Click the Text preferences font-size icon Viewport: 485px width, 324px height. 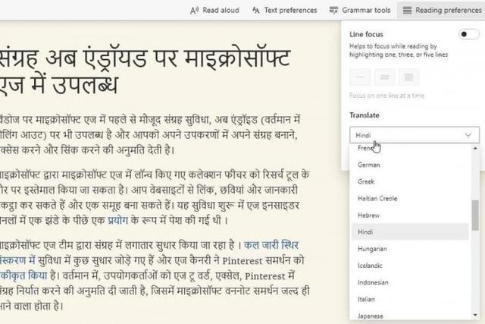[x=256, y=11]
